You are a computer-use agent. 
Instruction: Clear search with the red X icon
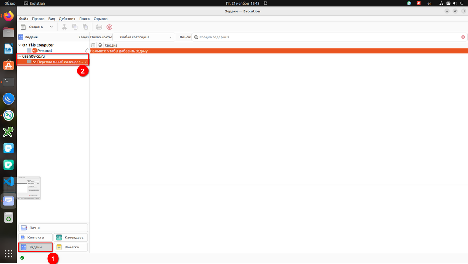(x=463, y=37)
